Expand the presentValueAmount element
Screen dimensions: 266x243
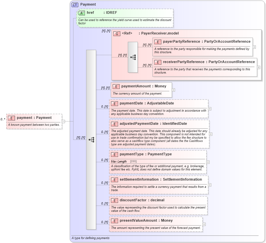pos(204,224)
